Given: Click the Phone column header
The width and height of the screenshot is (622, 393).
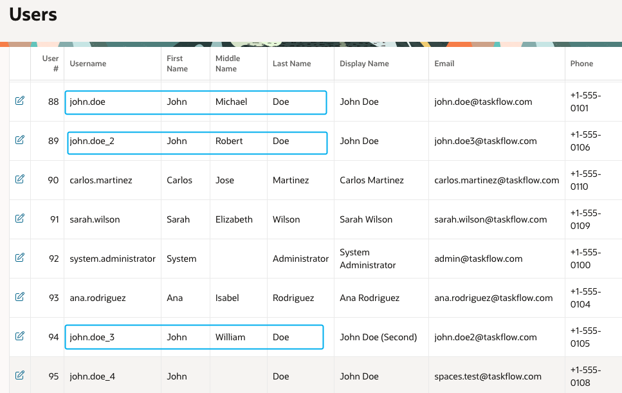Looking at the screenshot, I should tap(581, 64).
